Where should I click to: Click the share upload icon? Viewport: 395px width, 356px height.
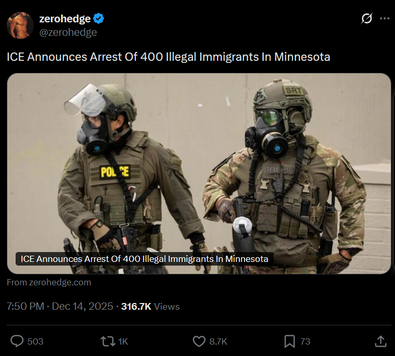click(x=380, y=341)
